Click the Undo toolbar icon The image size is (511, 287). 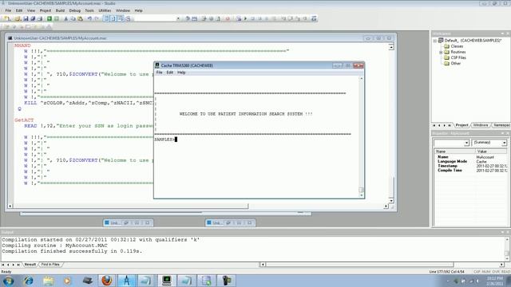click(89, 19)
